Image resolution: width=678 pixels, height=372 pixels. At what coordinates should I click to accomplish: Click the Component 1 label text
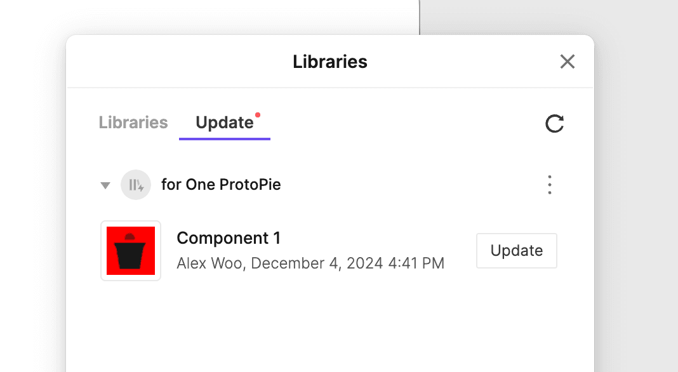(x=229, y=237)
